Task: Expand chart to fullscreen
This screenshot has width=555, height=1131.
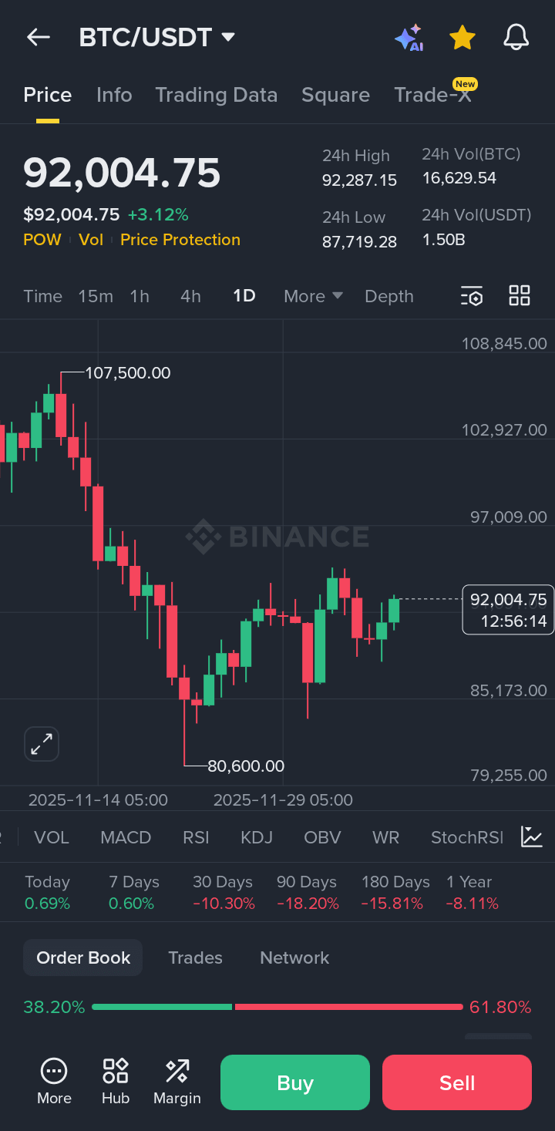Action: click(42, 744)
